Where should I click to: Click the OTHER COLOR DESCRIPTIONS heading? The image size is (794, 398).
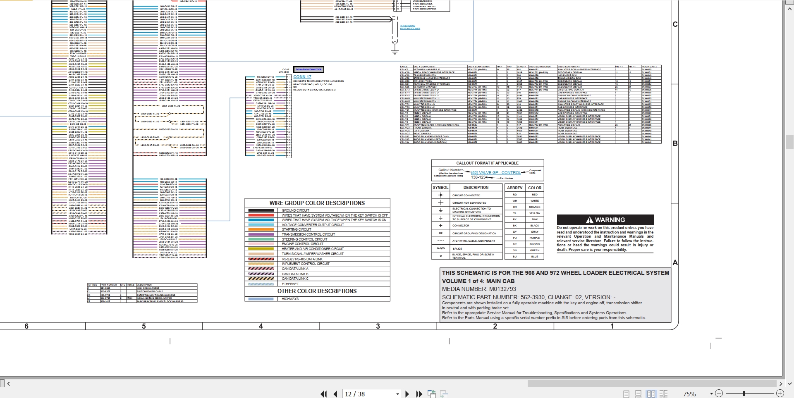[317, 291]
